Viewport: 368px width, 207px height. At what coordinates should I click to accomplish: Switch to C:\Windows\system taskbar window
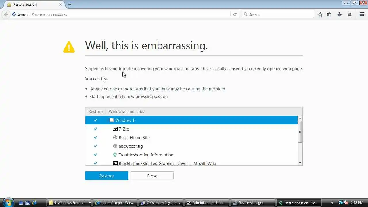tap(161, 203)
